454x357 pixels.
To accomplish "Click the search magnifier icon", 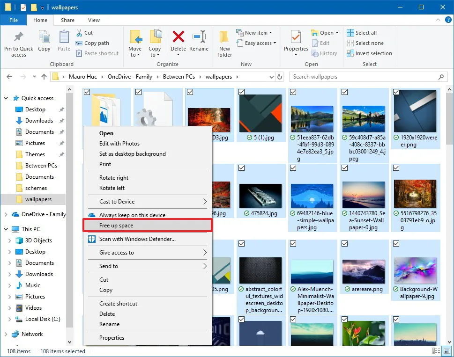I will [441, 77].
